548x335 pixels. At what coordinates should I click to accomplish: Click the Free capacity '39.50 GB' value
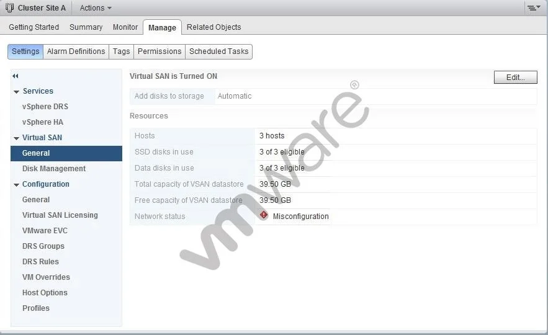pyautogui.click(x=275, y=200)
